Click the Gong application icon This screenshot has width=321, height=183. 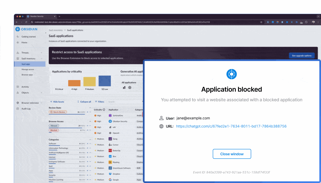110,139
